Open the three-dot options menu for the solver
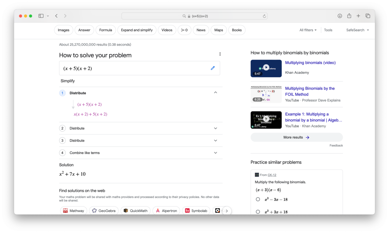The image size is (389, 233). click(220, 54)
